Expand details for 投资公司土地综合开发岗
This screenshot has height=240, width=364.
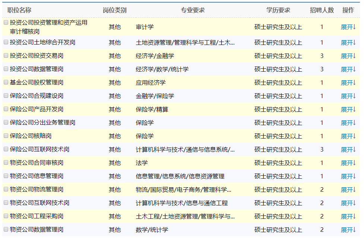click(348, 42)
